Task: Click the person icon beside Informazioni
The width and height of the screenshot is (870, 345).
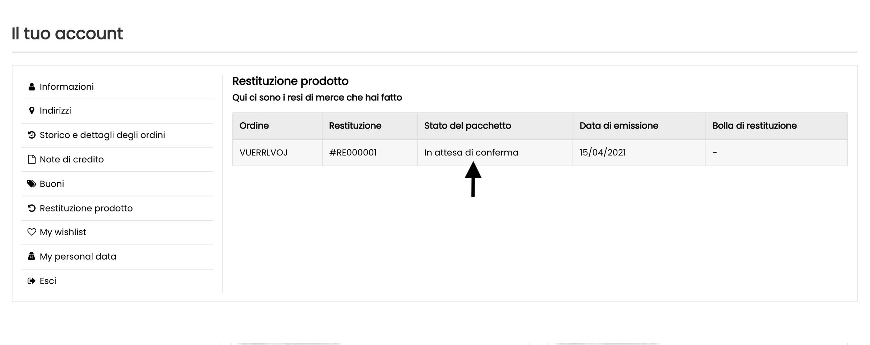Action: [31, 87]
